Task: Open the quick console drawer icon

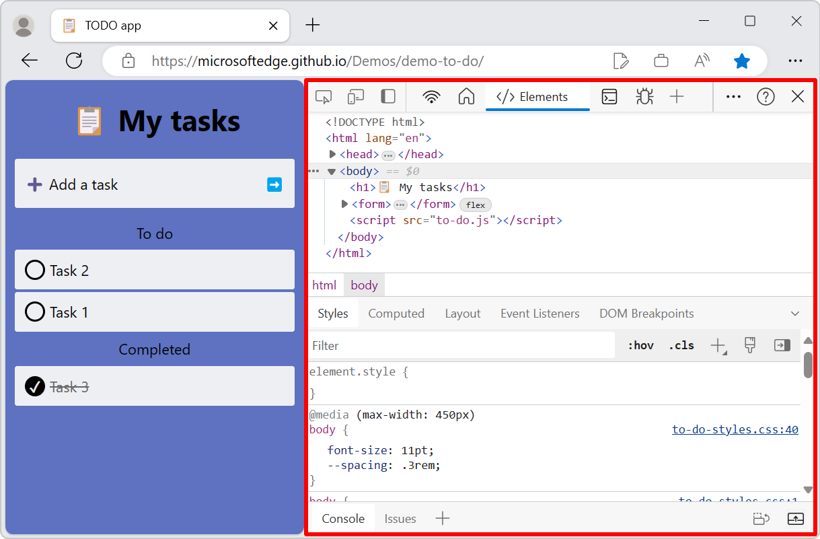Action: [609, 96]
